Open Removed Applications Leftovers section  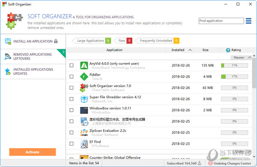point(33,57)
